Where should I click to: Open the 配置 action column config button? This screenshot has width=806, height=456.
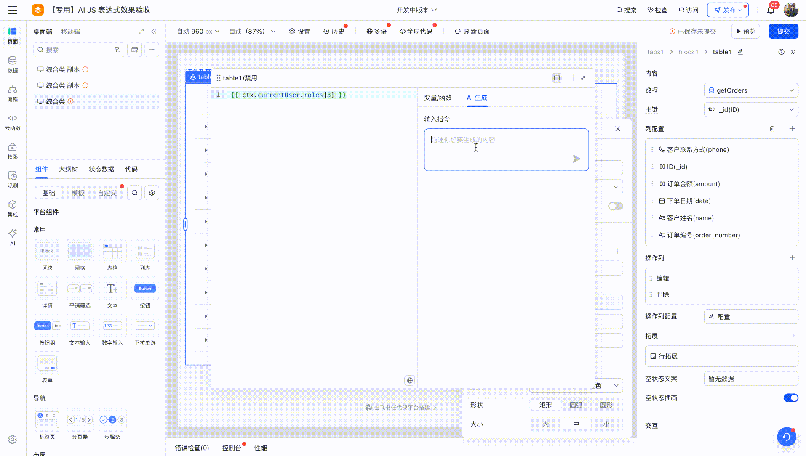751,317
